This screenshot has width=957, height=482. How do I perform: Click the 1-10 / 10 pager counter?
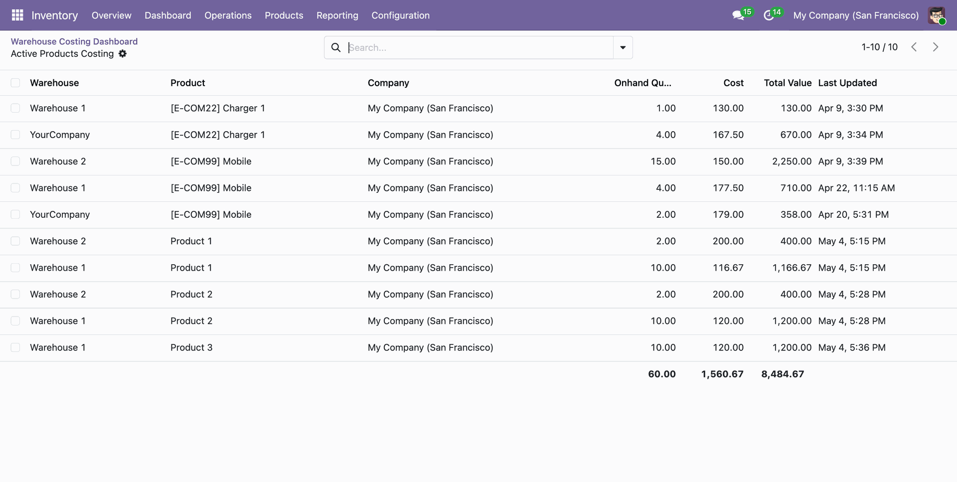point(879,47)
